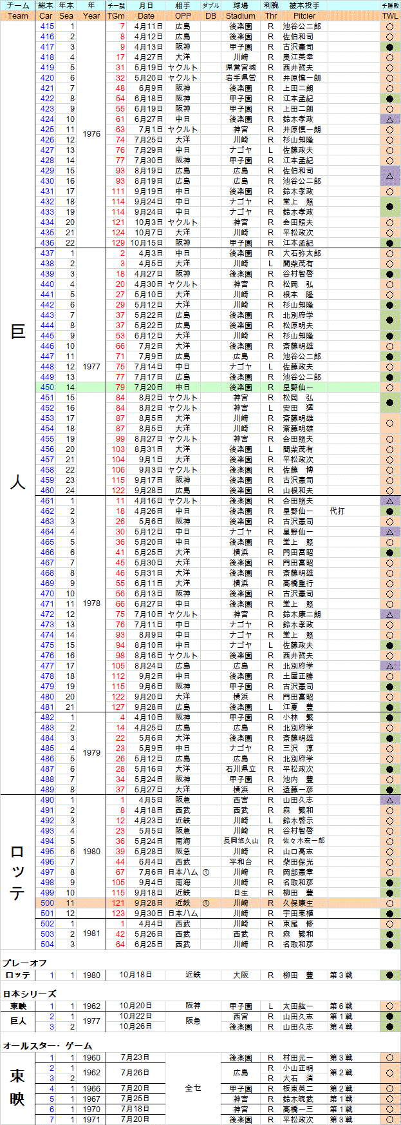Select pitcher name "小林 繁"
The image size is (401, 1125).
pos(298,718)
